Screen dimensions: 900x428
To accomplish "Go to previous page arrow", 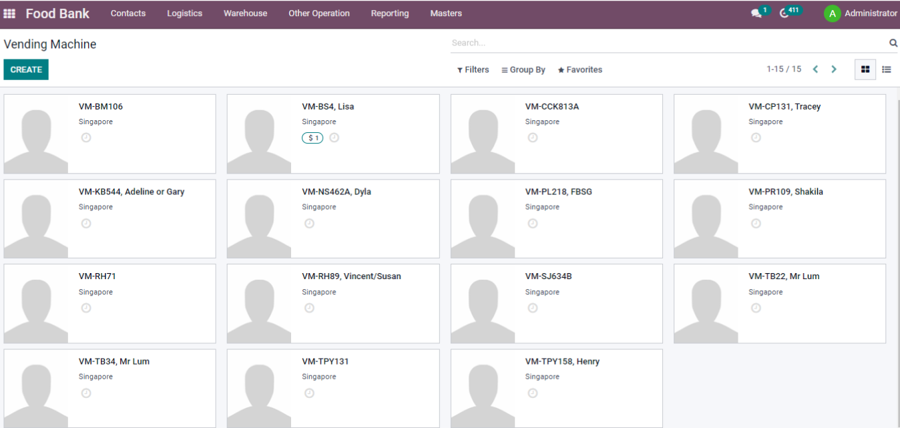I will (815, 69).
